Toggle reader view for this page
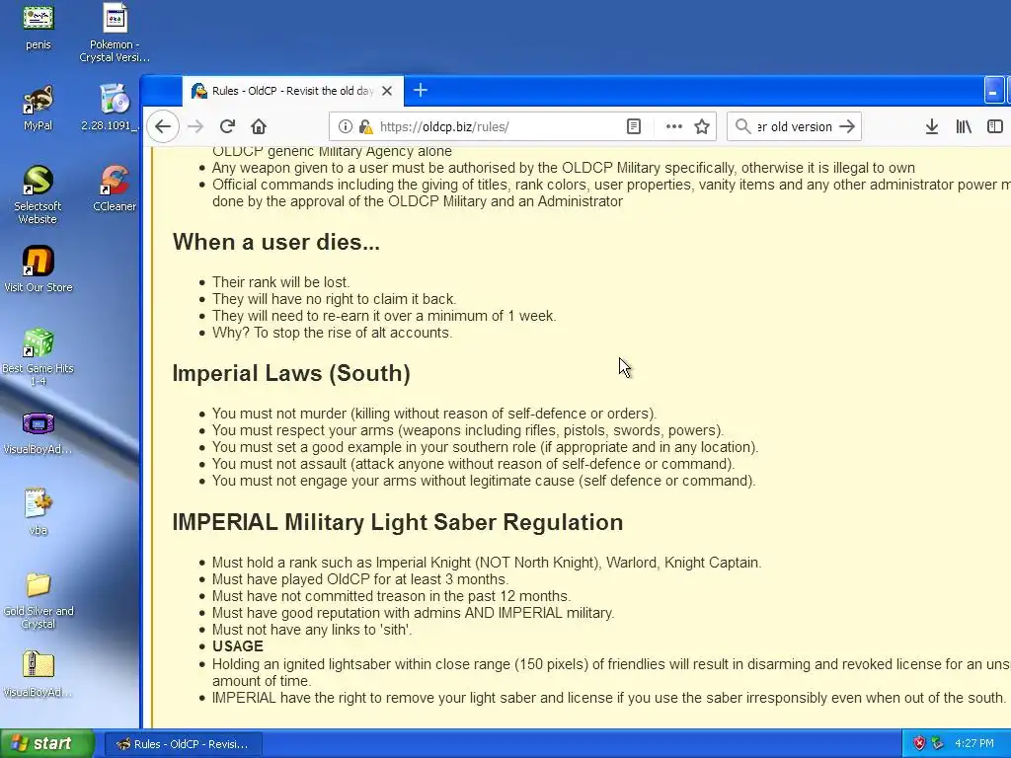The width and height of the screenshot is (1011, 758). tap(634, 126)
